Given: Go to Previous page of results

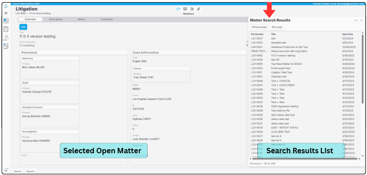Looking at the screenshot, I should [259, 27].
